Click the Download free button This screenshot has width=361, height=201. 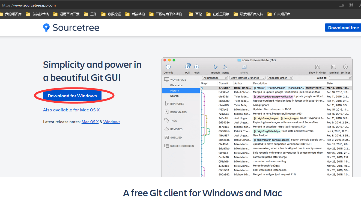point(343,28)
